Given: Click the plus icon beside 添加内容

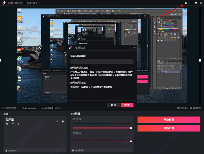Looking at the screenshot, I should (6, 151).
